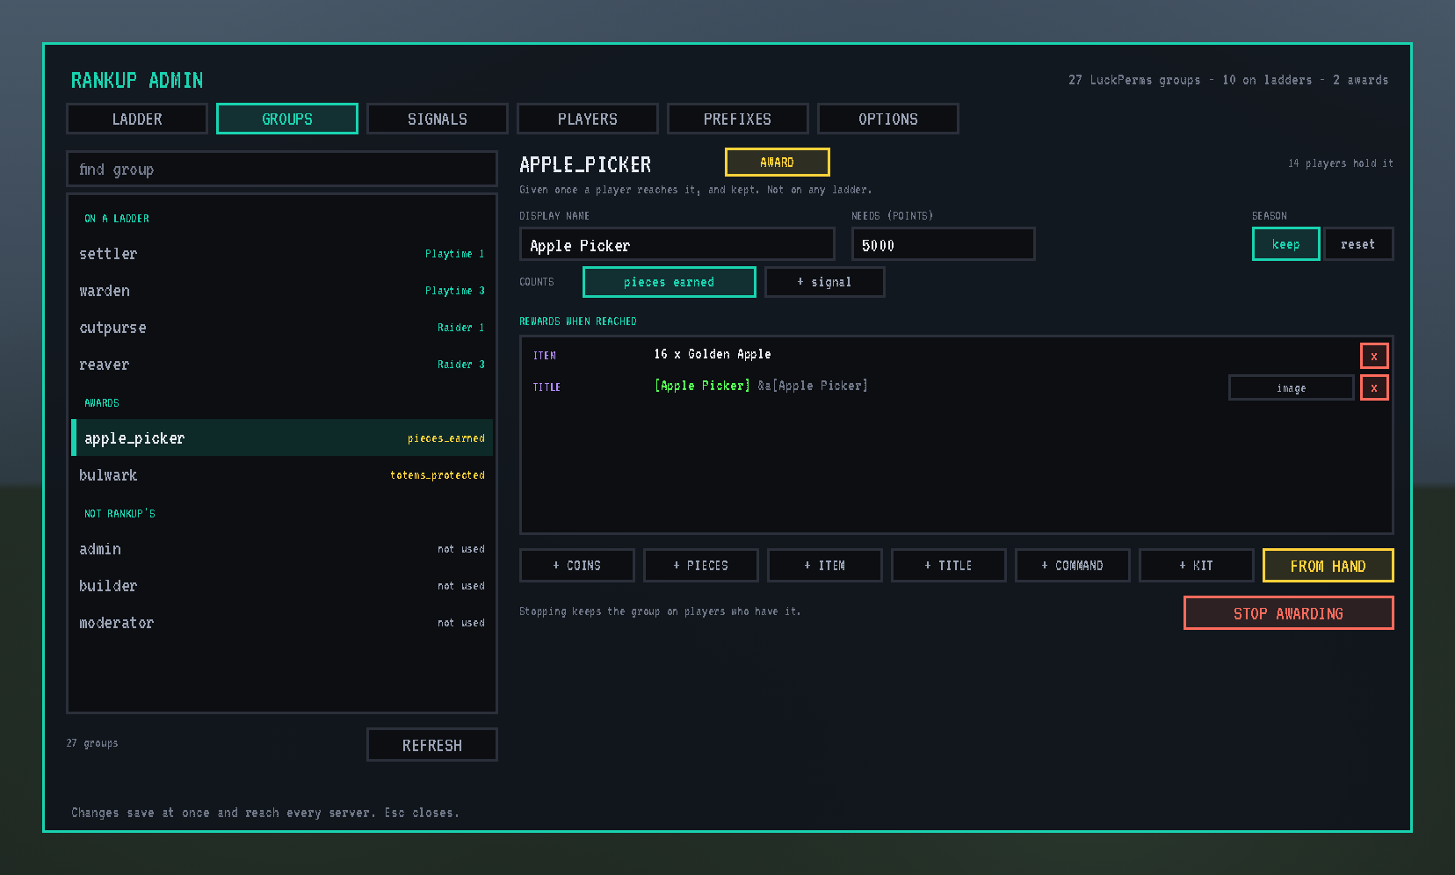Delete the Apple Picker title reward
The width and height of the screenshot is (1455, 875).
tap(1374, 387)
